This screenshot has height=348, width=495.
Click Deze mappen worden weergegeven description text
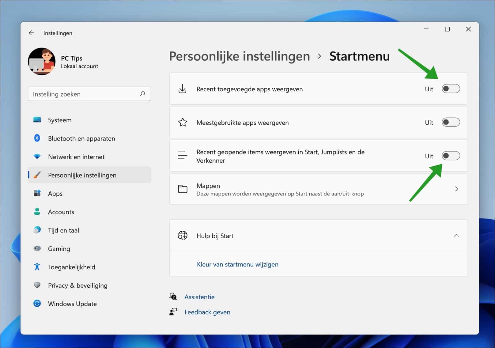point(280,194)
